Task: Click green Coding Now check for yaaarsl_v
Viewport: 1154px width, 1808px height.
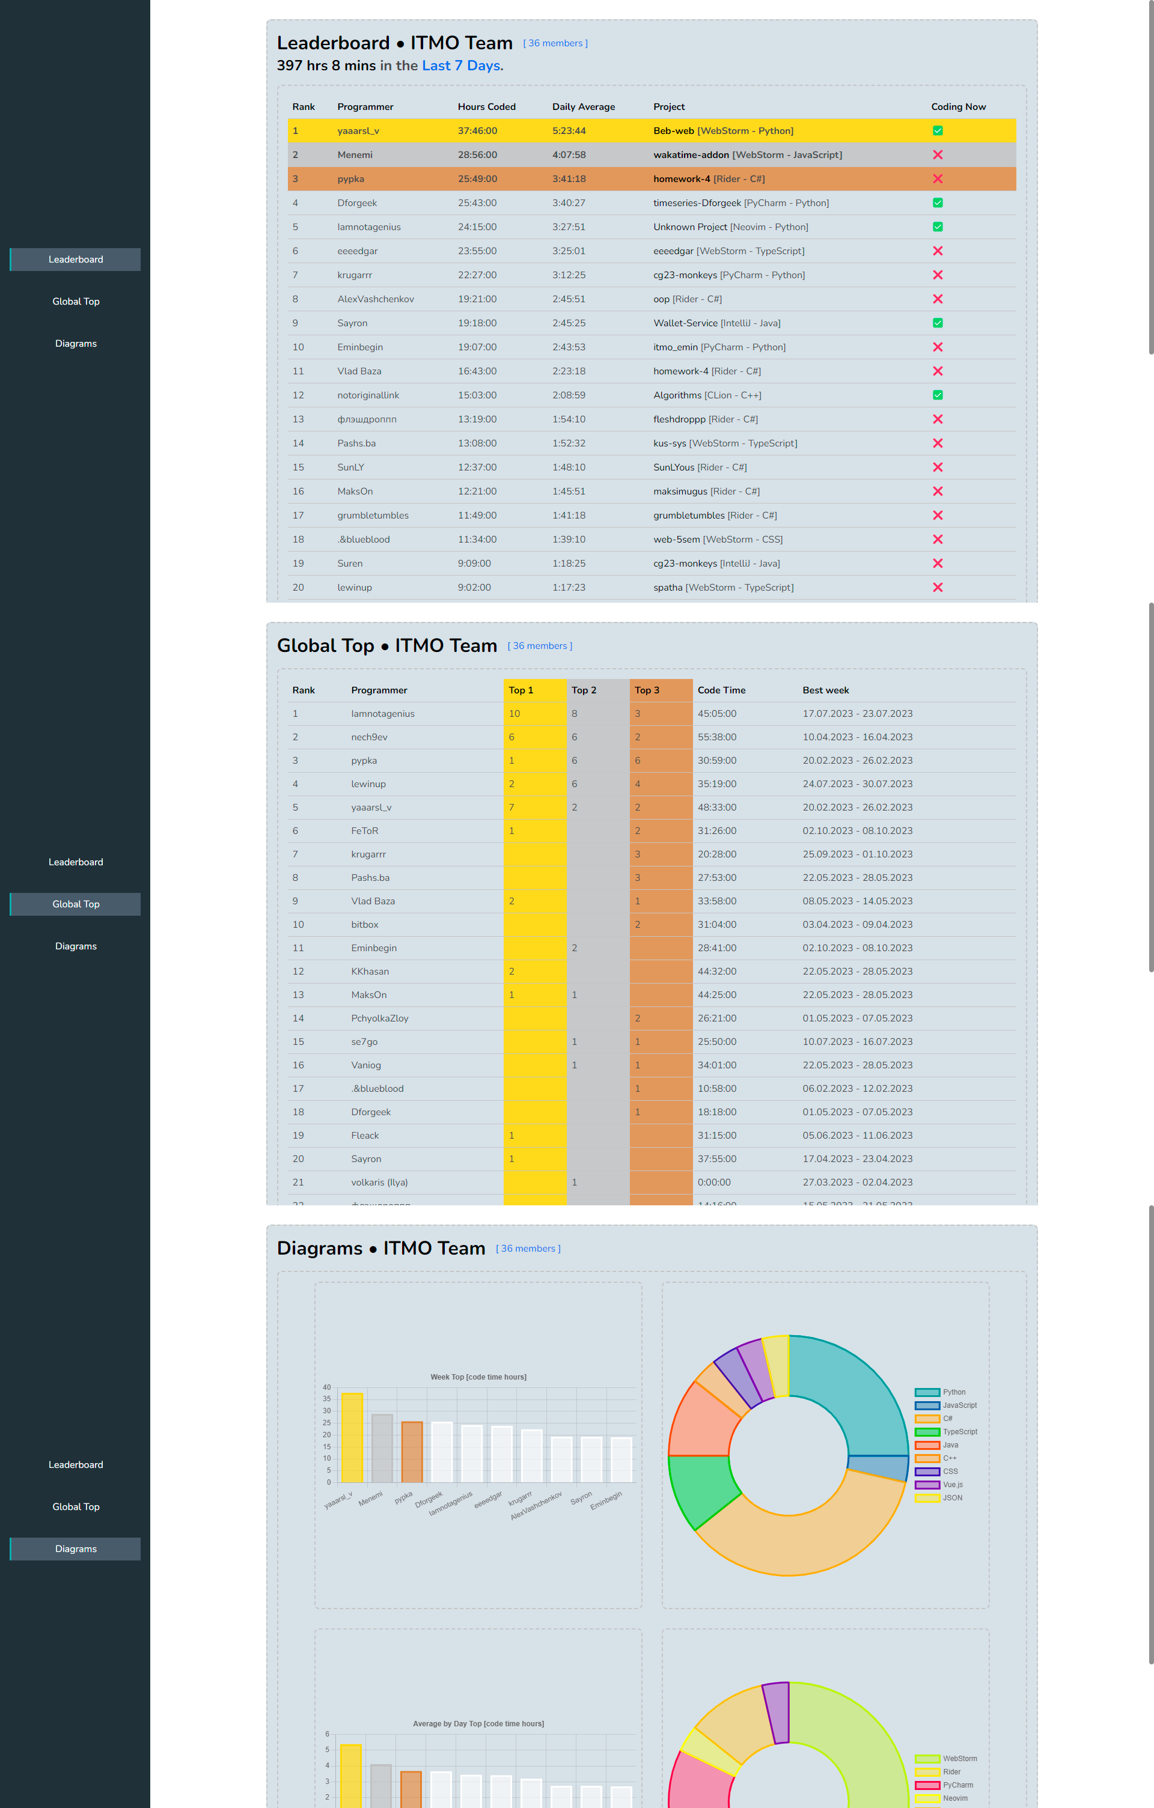Action: [x=937, y=130]
